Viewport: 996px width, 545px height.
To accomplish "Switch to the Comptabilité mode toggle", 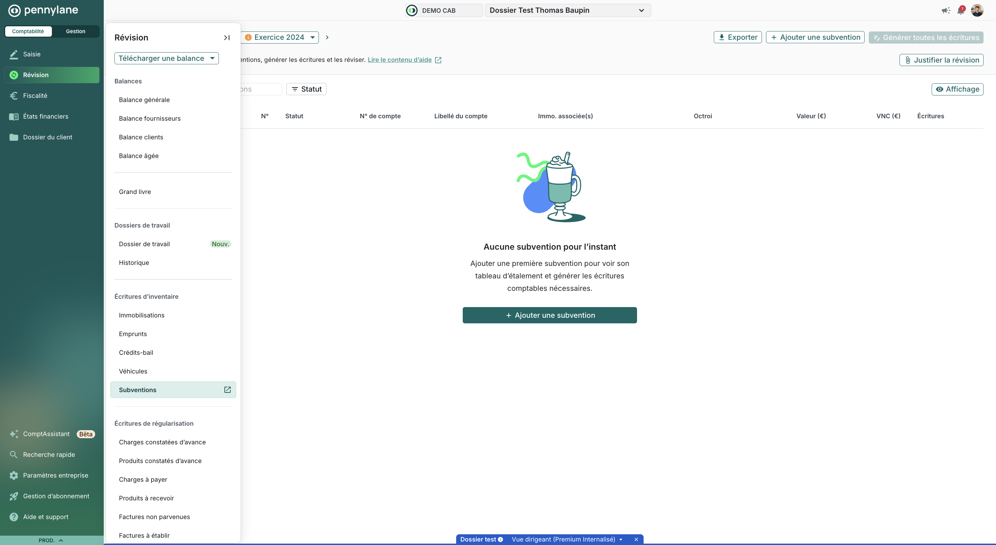I will click(28, 31).
